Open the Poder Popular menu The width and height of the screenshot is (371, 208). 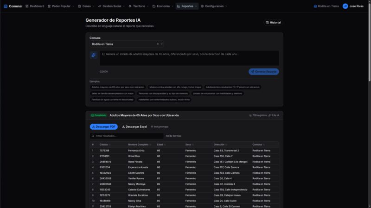[61, 6]
